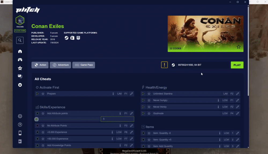This screenshot has width=268, height=154.
Task: Toggle Never hungry cheat
Action: (143, 100)
